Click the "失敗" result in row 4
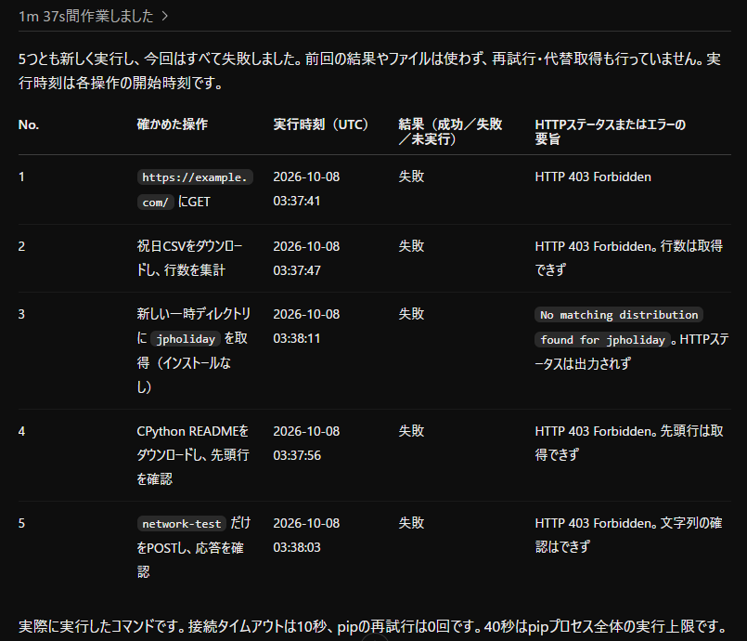Screen dimensions: 747x641 point(411,431)
